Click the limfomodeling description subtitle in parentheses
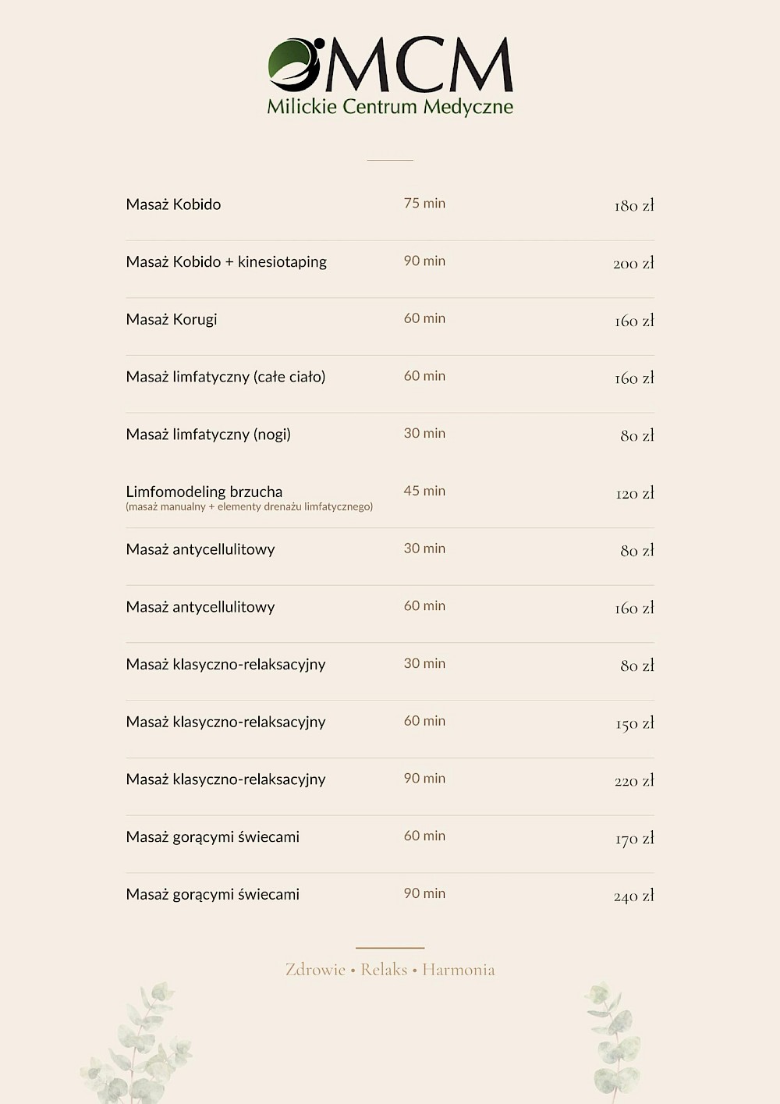The height and width of the screenshot is (1104, 780). point(250,506)
